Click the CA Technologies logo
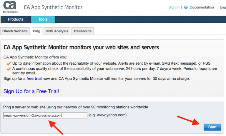 10,7
